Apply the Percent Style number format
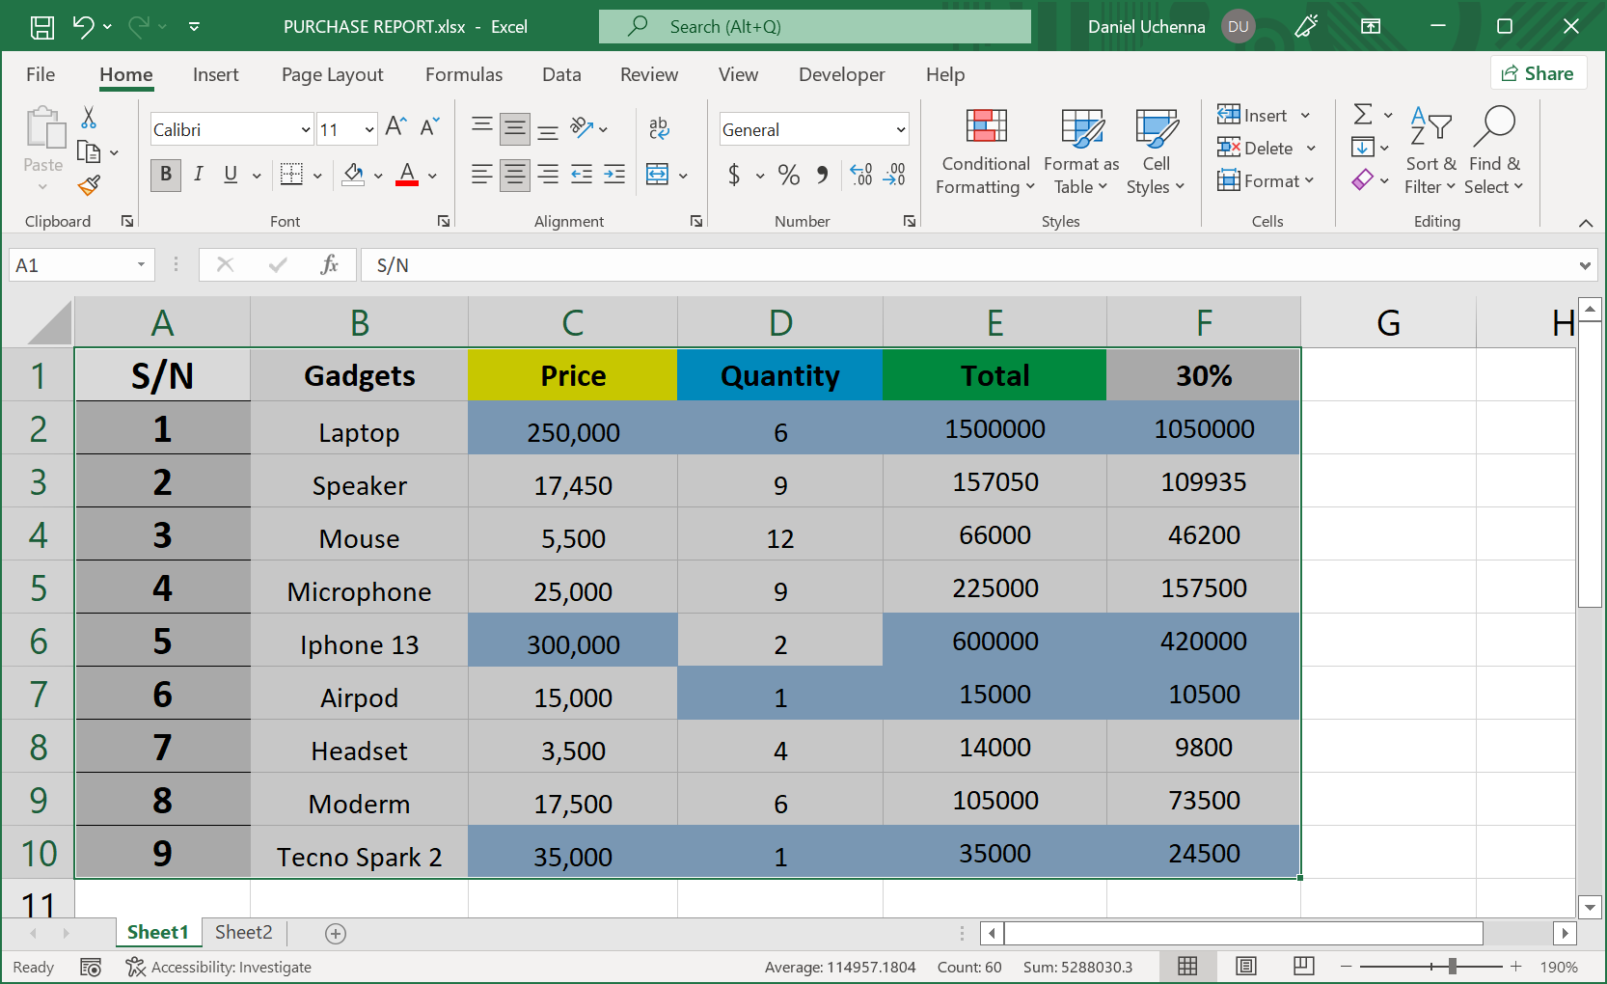 click(x=788, y=175)
